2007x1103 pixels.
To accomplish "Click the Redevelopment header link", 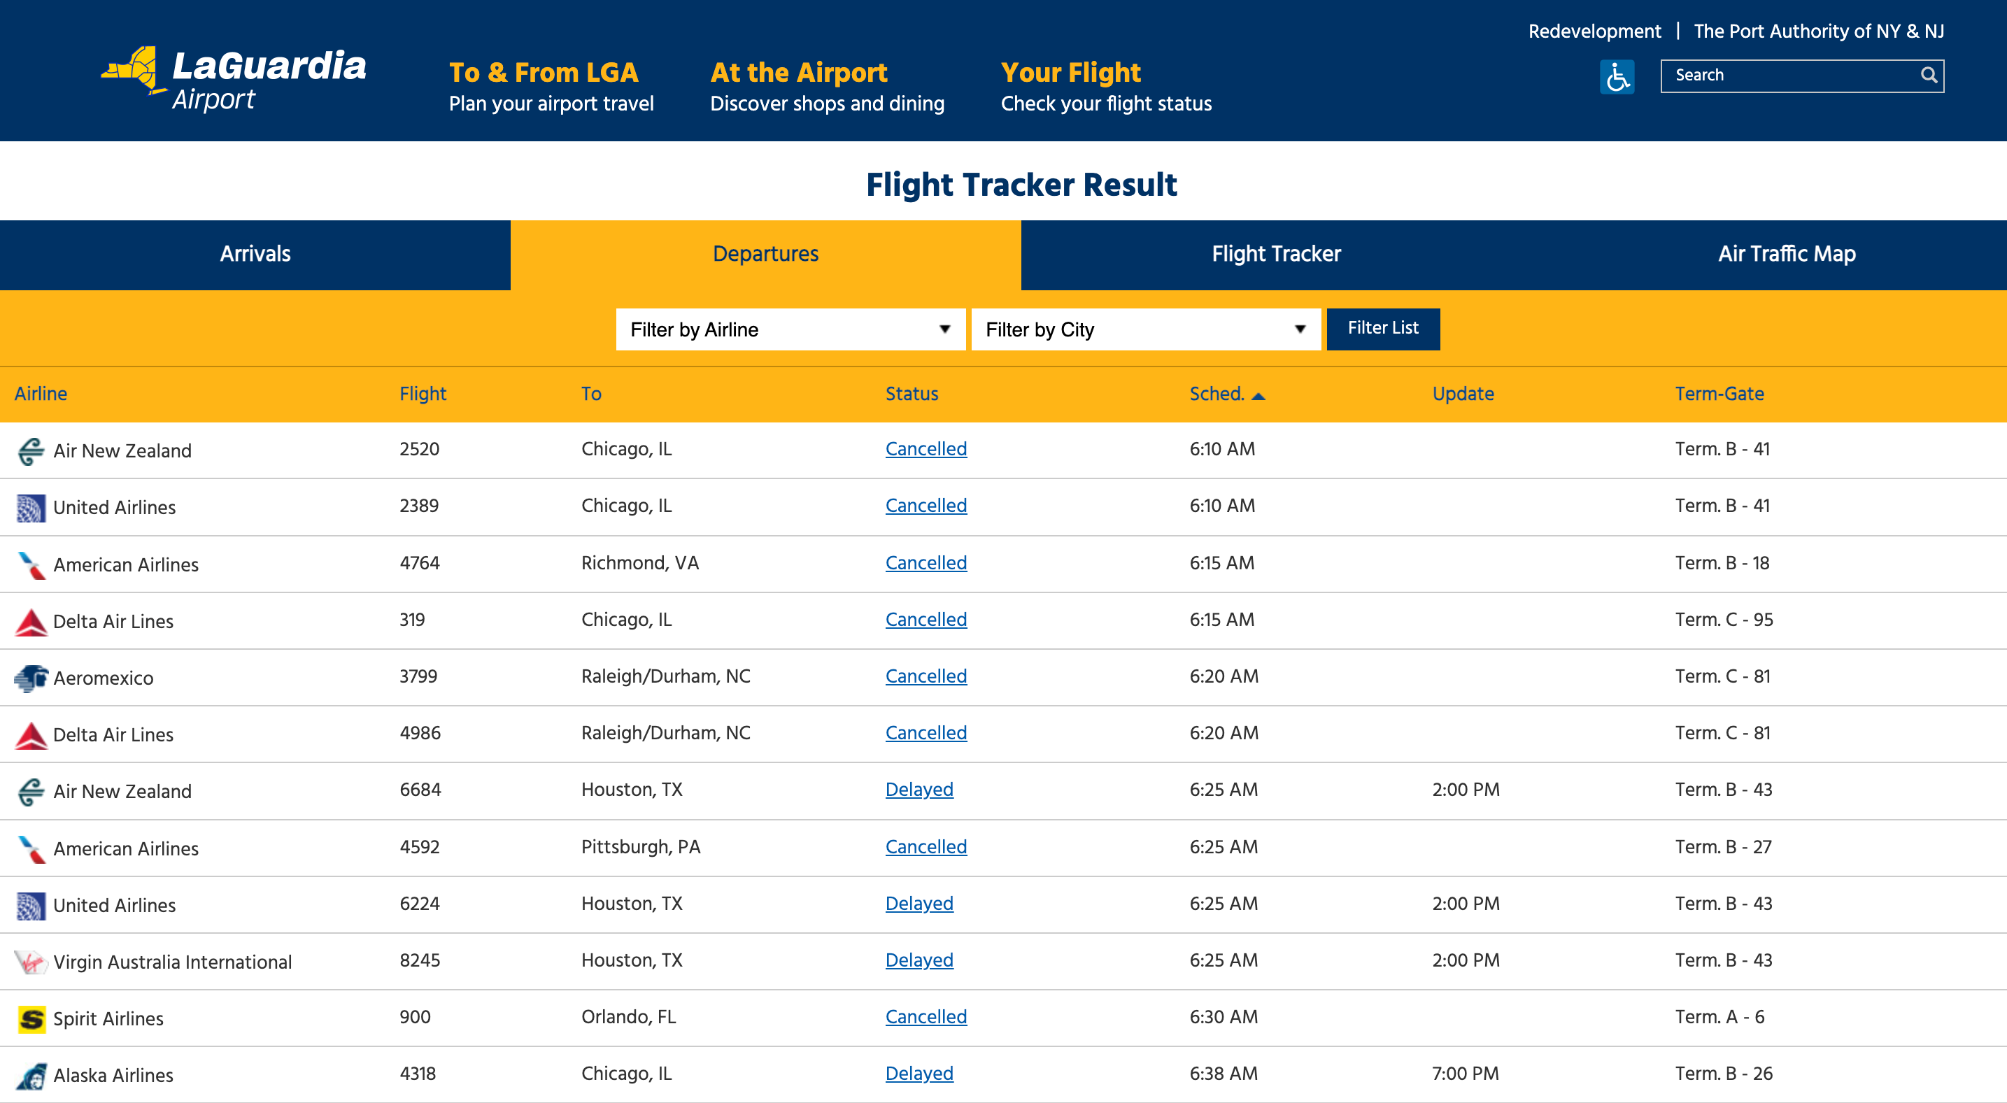I will click(x=1594, y=30).
